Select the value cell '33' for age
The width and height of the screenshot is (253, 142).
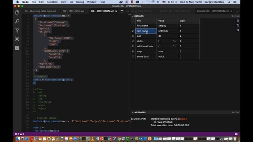pyautogui.click(x=167, y=36)
